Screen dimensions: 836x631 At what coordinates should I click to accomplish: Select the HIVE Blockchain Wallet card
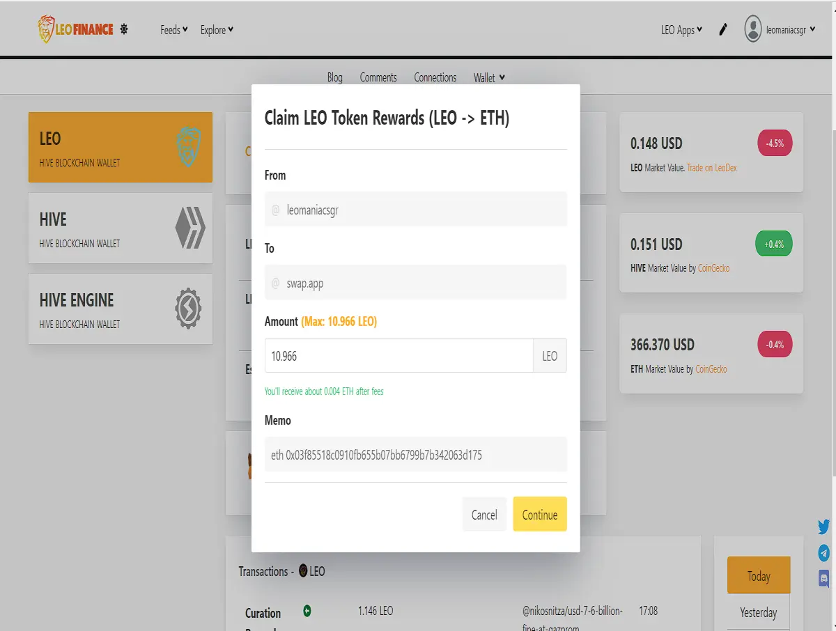pos(121,228)
